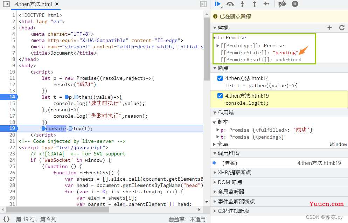Expand the CSP 违规断点 section
Image resolution: width=348 pixels, height=223 pixels.
click(x=215, y=211)
